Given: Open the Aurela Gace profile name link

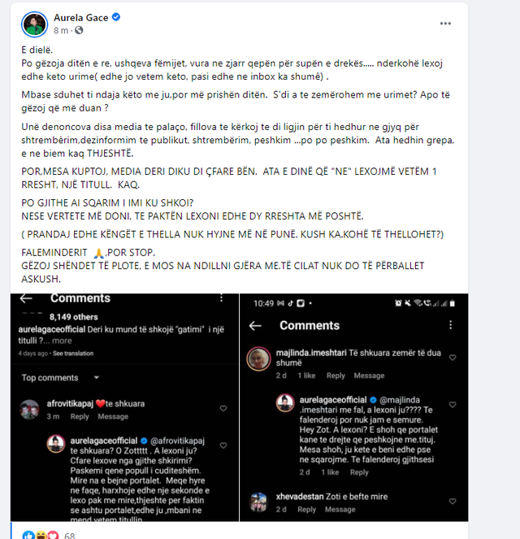Looking at the screenshot, I should pos(80,18).
